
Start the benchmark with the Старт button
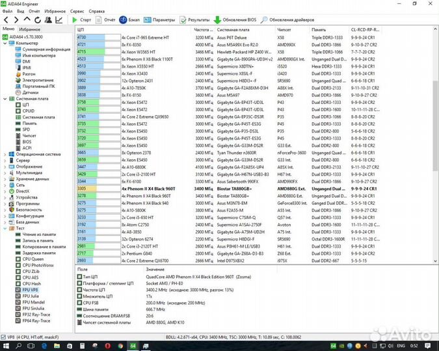[x=81, y=20]
